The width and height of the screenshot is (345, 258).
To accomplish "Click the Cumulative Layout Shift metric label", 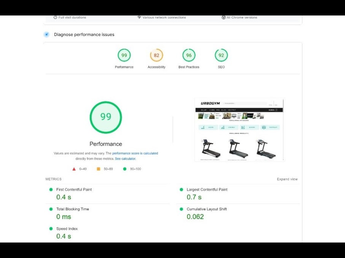I will [207, 209].
